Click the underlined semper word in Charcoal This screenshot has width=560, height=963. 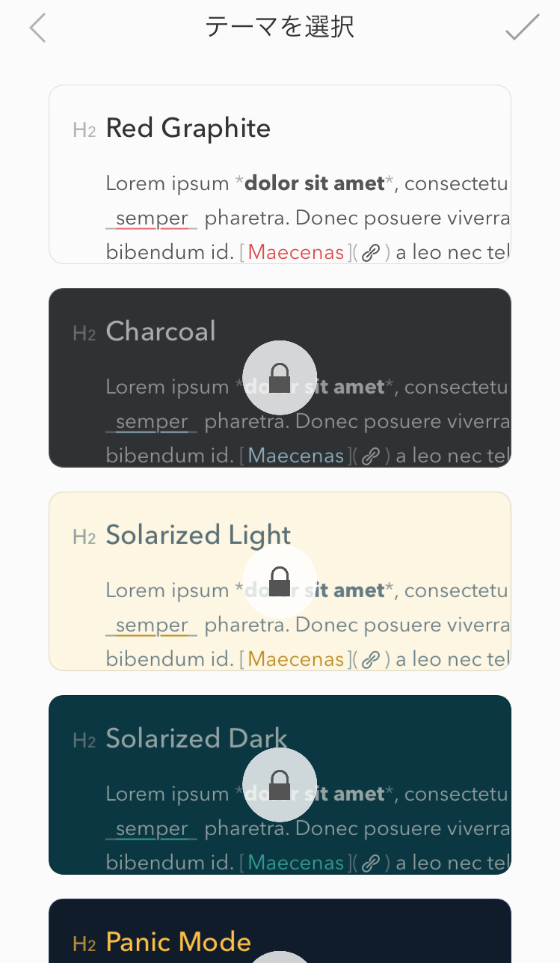pyautogui.click(x=152, y=423)
